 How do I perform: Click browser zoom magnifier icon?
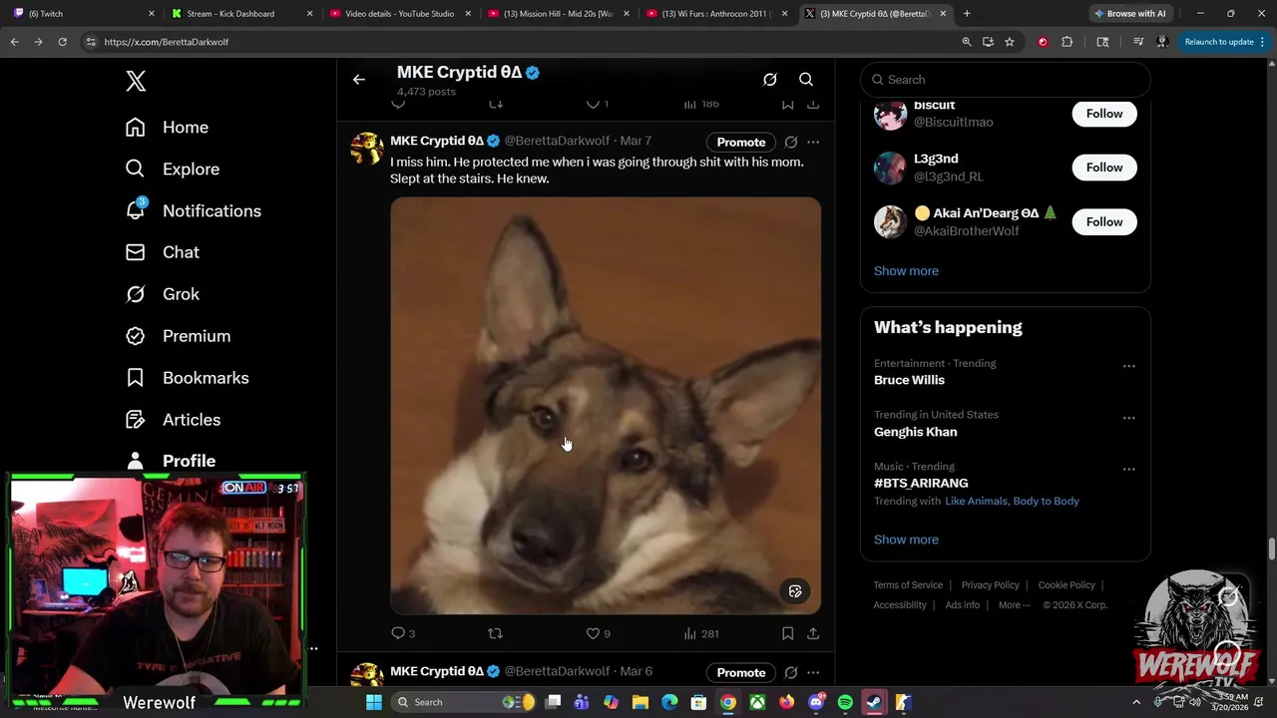966,42
